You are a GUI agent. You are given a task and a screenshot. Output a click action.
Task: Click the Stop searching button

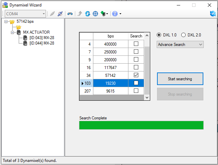click(180, 94)
